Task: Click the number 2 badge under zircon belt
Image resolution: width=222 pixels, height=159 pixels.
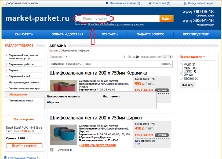Action: pyautogui.click(x=52, y=150)
